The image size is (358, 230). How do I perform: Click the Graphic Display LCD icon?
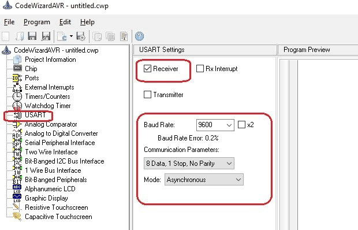tap(17, 198)
